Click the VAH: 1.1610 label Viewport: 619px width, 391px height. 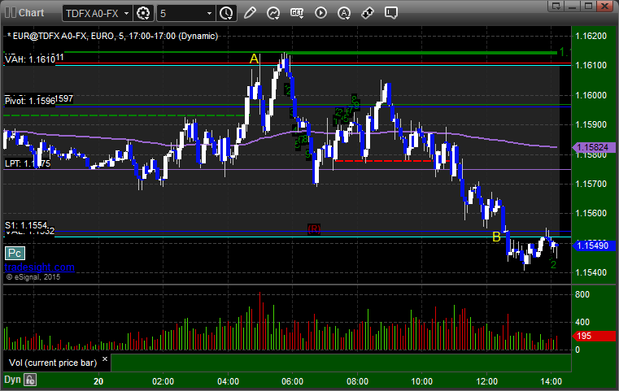30,59
